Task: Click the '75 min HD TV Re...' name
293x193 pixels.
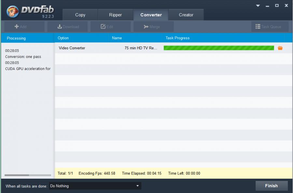Action: pos(141,48)
